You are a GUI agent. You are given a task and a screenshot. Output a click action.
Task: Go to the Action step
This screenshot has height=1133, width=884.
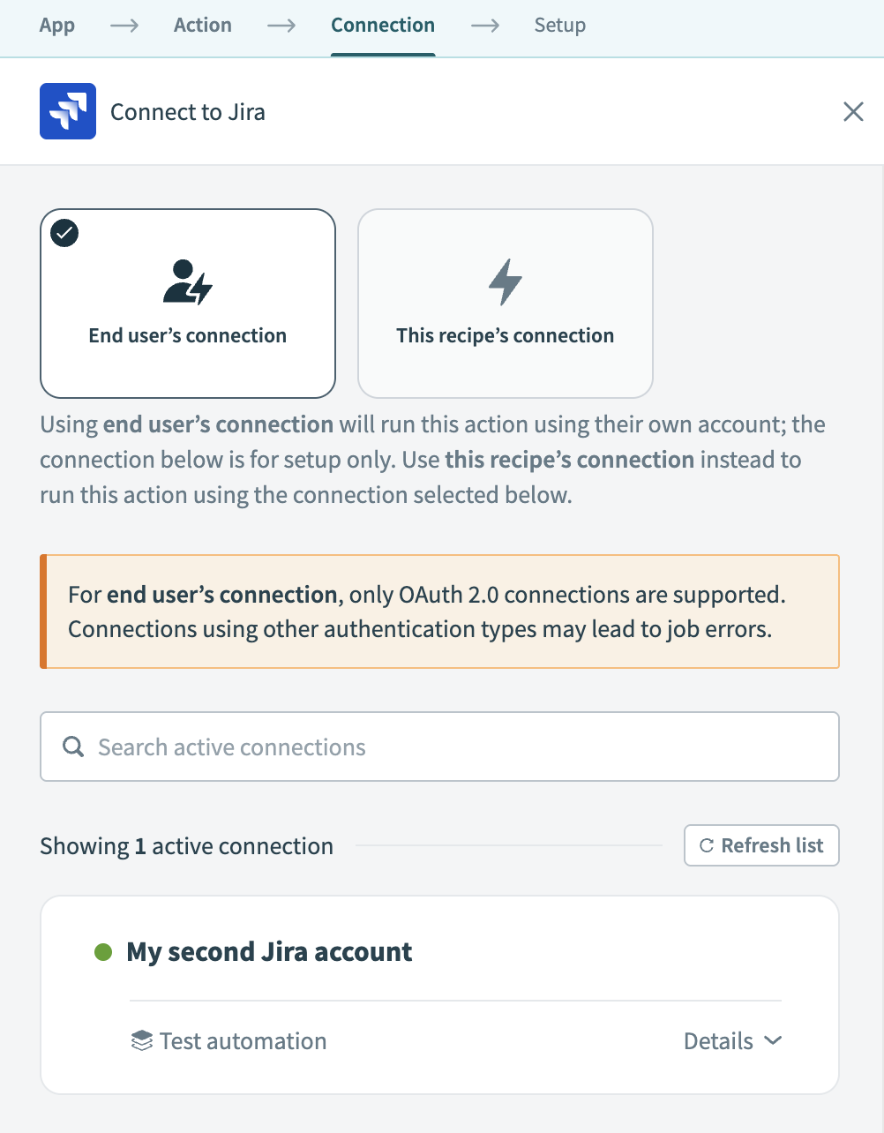point(203,26)
